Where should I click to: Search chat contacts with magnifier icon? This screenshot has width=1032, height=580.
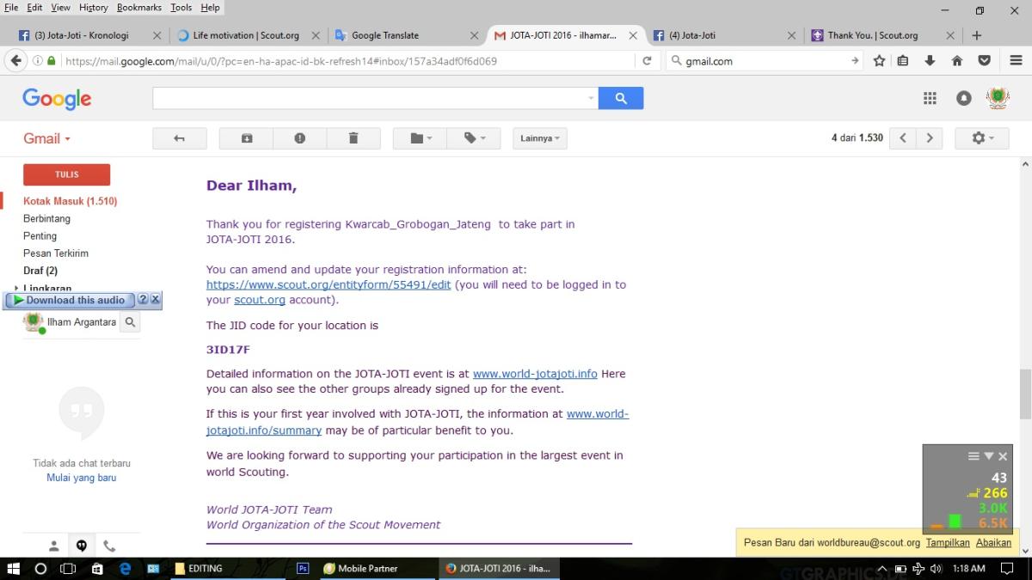pos(130,322)
